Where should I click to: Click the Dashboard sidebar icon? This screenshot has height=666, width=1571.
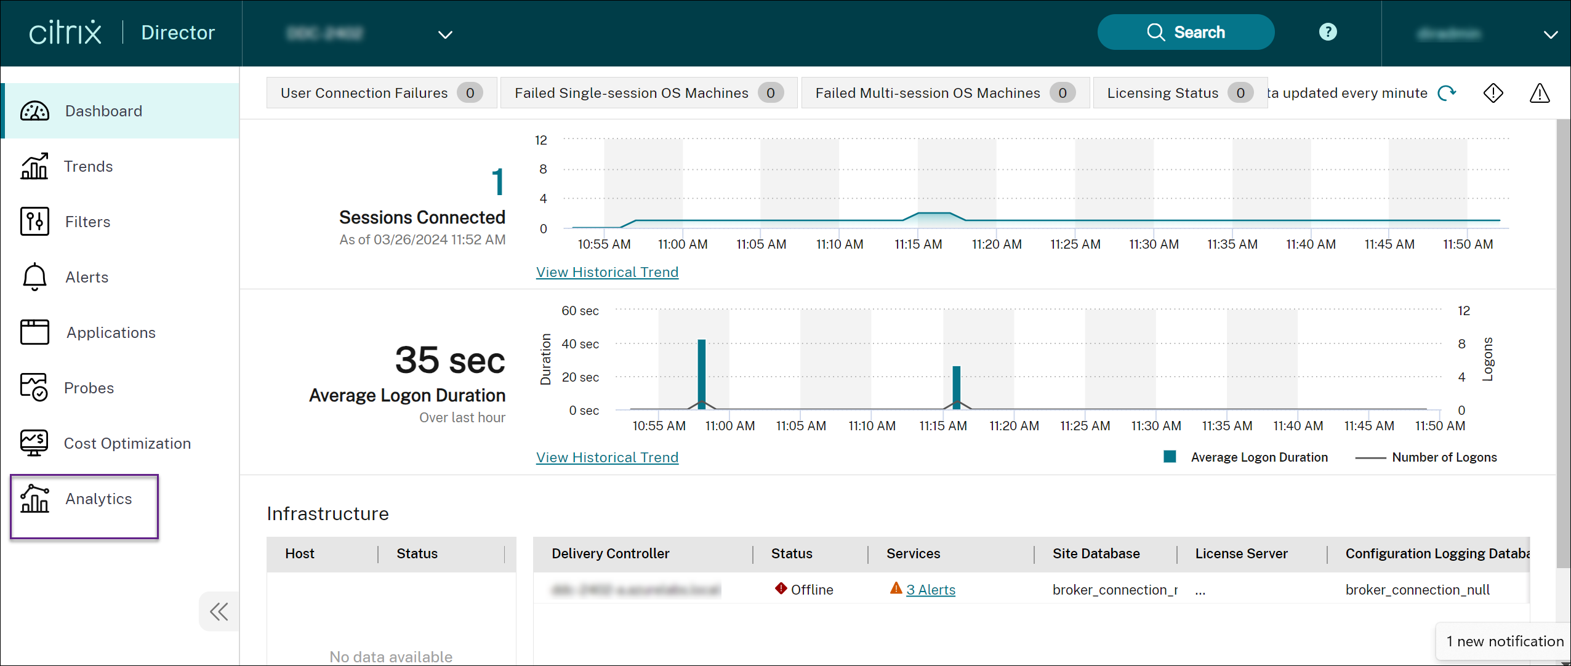click(36, 110)
